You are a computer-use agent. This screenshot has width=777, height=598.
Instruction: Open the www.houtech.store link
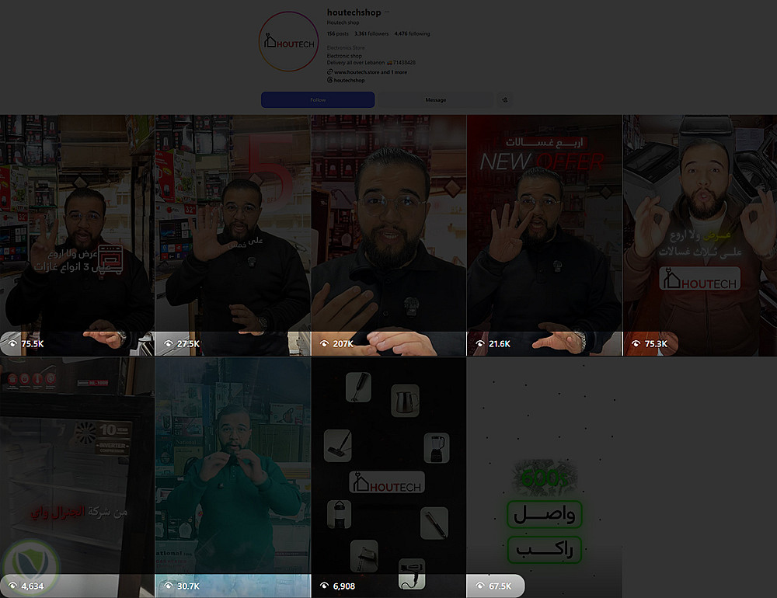(370, 72)
